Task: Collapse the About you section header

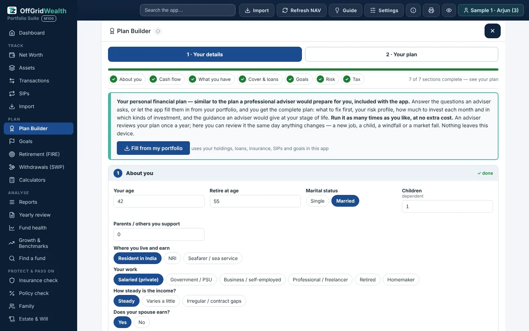Action: (303, 173)
